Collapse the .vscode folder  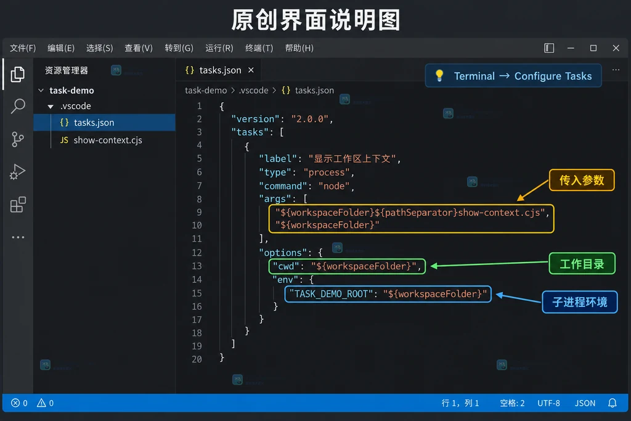51,106
